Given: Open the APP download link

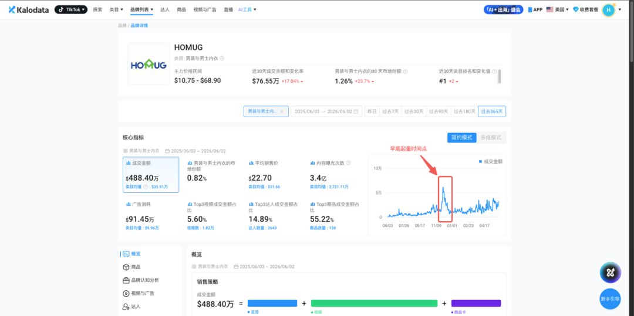Looking at the screenshot, I should [x=535, y=9].
